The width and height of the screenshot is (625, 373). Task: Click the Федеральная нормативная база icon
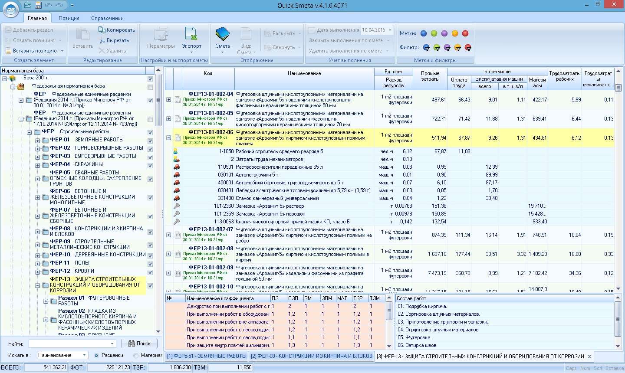coord(21,86)
